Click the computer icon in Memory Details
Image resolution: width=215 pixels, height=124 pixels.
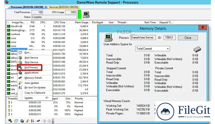(x=108, y=38)
